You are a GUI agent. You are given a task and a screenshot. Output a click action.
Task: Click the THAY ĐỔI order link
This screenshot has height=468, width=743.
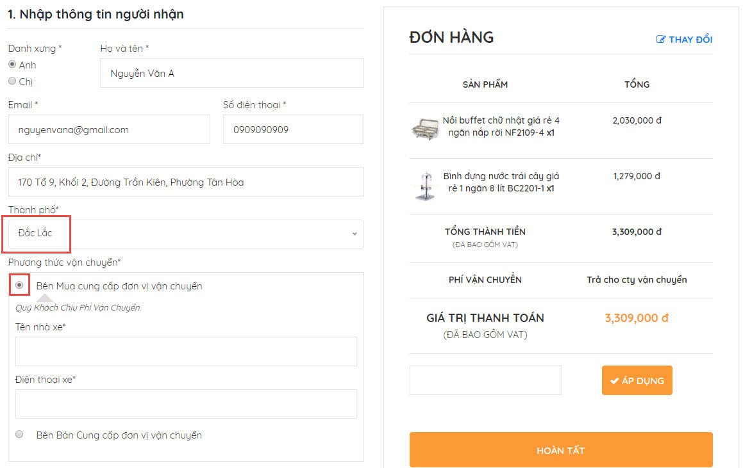690,40
